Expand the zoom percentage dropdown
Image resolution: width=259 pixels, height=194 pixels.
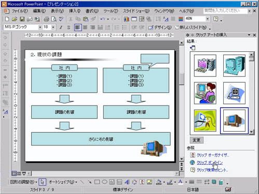208,19
